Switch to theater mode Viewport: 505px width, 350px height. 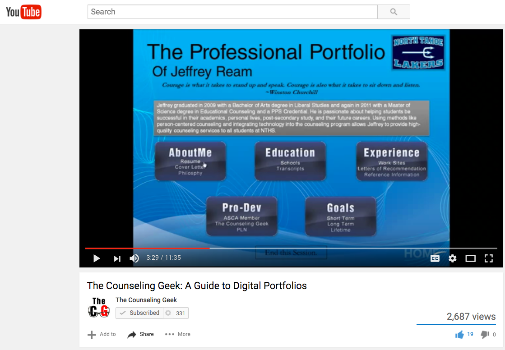(471, 258)
